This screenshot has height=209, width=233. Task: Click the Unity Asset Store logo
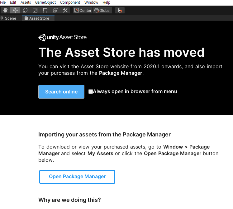click(x=62, y=37)
